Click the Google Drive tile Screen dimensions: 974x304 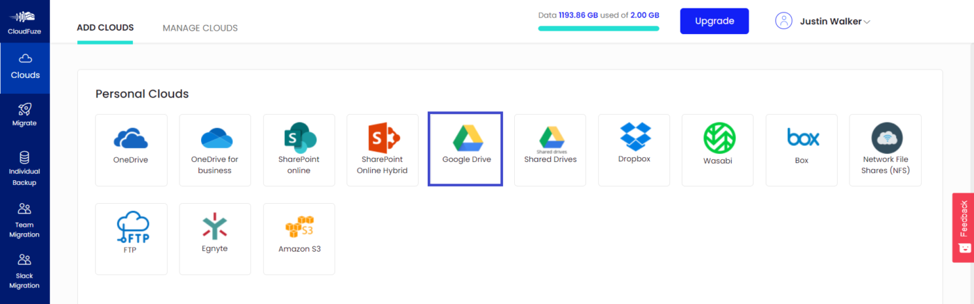(x=465, y=150)
